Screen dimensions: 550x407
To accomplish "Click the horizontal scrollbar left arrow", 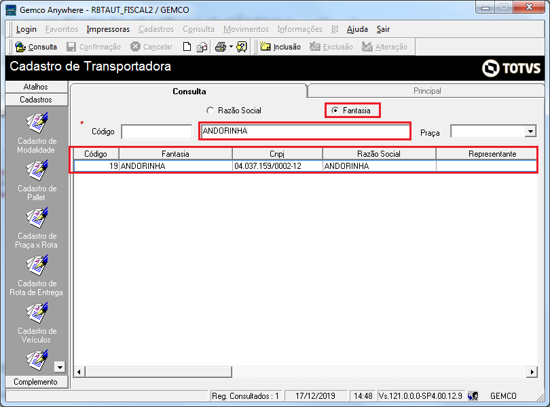I will coord(79,372).
